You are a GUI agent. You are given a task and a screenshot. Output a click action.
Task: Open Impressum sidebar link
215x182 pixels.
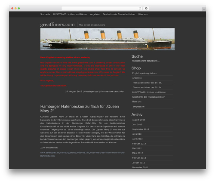(139, 107)
